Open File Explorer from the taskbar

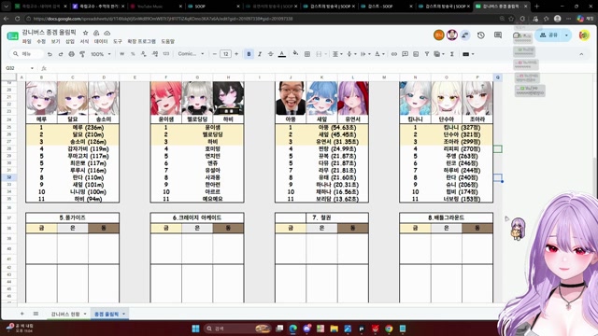tap(335, 329)
